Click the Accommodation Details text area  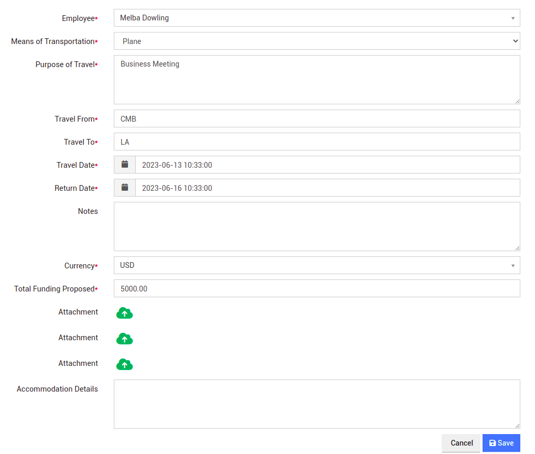(x=317, y=404)
